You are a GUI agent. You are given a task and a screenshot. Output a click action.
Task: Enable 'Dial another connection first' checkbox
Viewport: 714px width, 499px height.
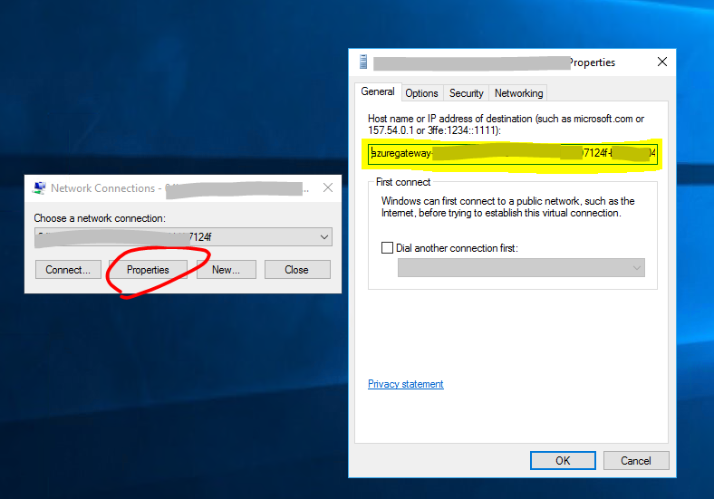coord(388,248)
